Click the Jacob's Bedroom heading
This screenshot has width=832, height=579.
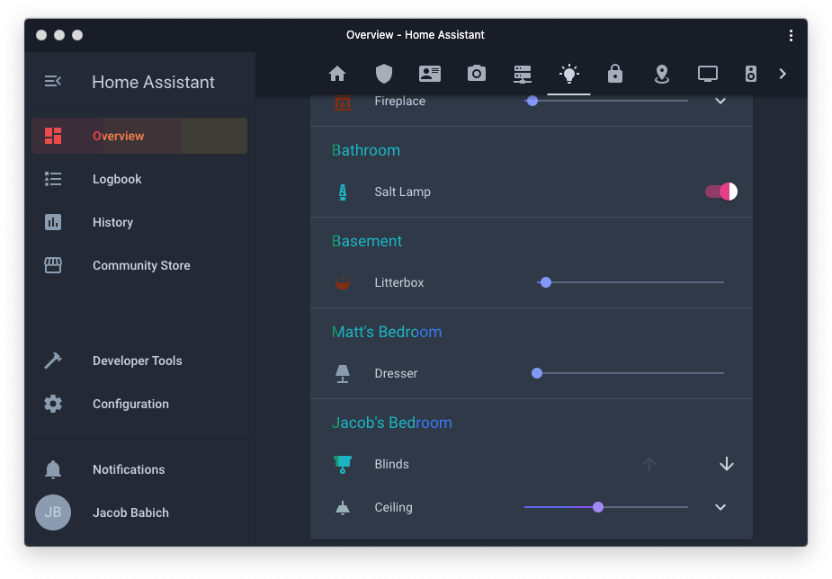tap(391, 423)
